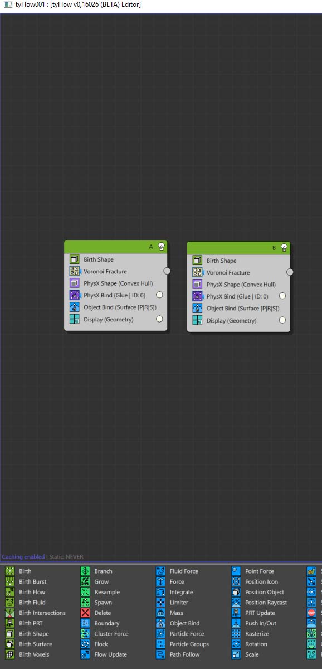The image size is (322, 669).
Task: Select event A by its green header
Action: point(115,246)
